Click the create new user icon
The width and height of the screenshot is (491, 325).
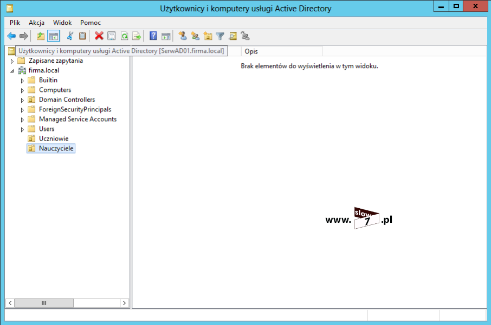point(183,36)
